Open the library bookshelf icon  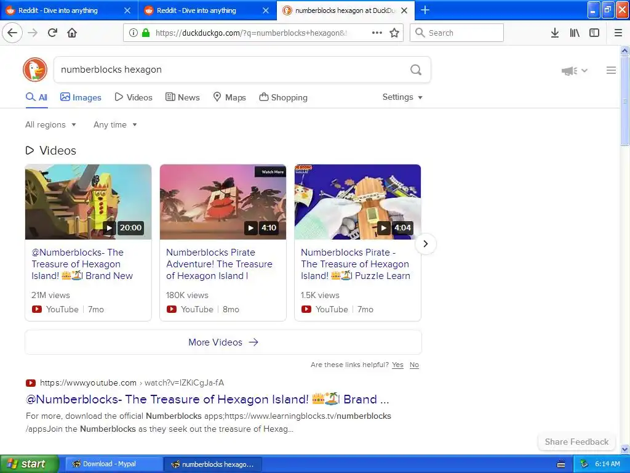[x=575, y=33]
